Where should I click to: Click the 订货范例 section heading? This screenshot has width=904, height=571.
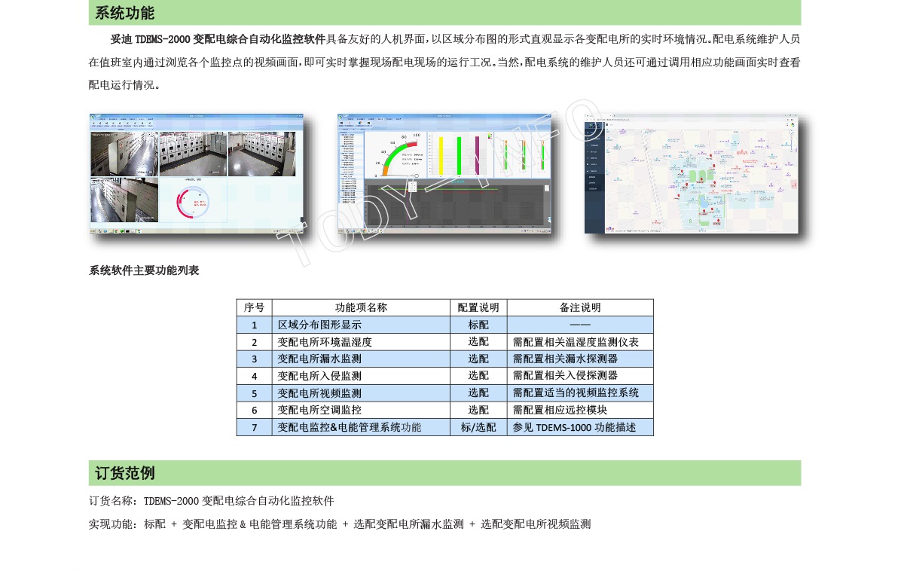pos(124,473)
